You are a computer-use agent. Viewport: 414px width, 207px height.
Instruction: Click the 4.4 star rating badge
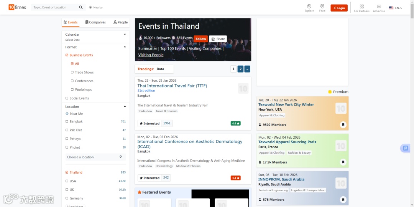click(x=235, y=123)
